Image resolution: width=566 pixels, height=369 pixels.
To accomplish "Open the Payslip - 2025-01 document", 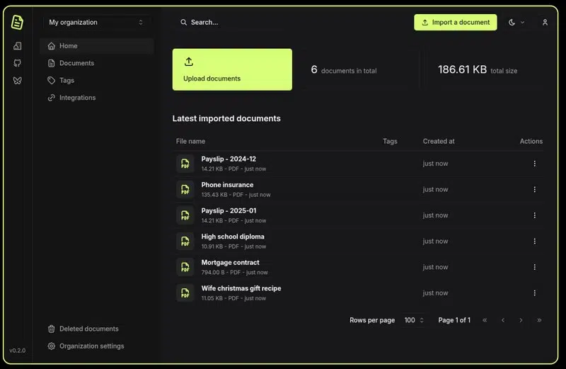I will (x=229, y=210).
